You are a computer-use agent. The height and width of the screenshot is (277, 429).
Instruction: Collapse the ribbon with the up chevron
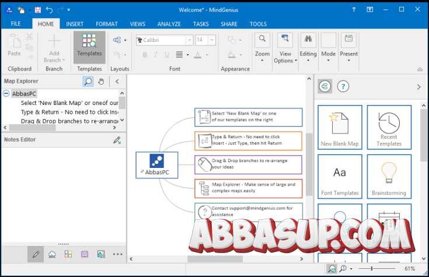(x=420, y=69)
